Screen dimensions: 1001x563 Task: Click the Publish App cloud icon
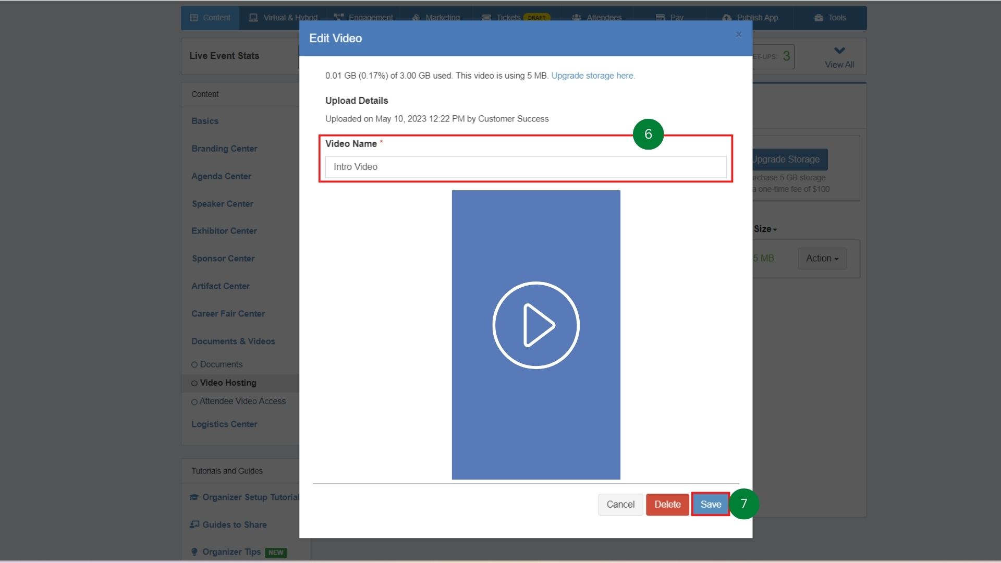coord(726,17)
